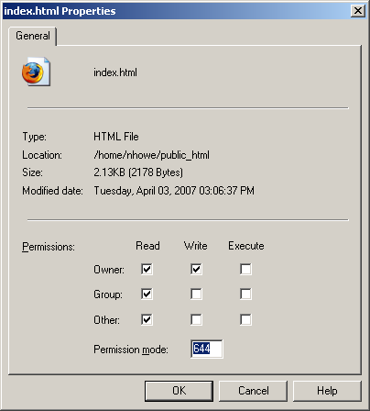Enable Other Write permission
The width and height of the screenshot is (370, 411).
click(196, 320)
